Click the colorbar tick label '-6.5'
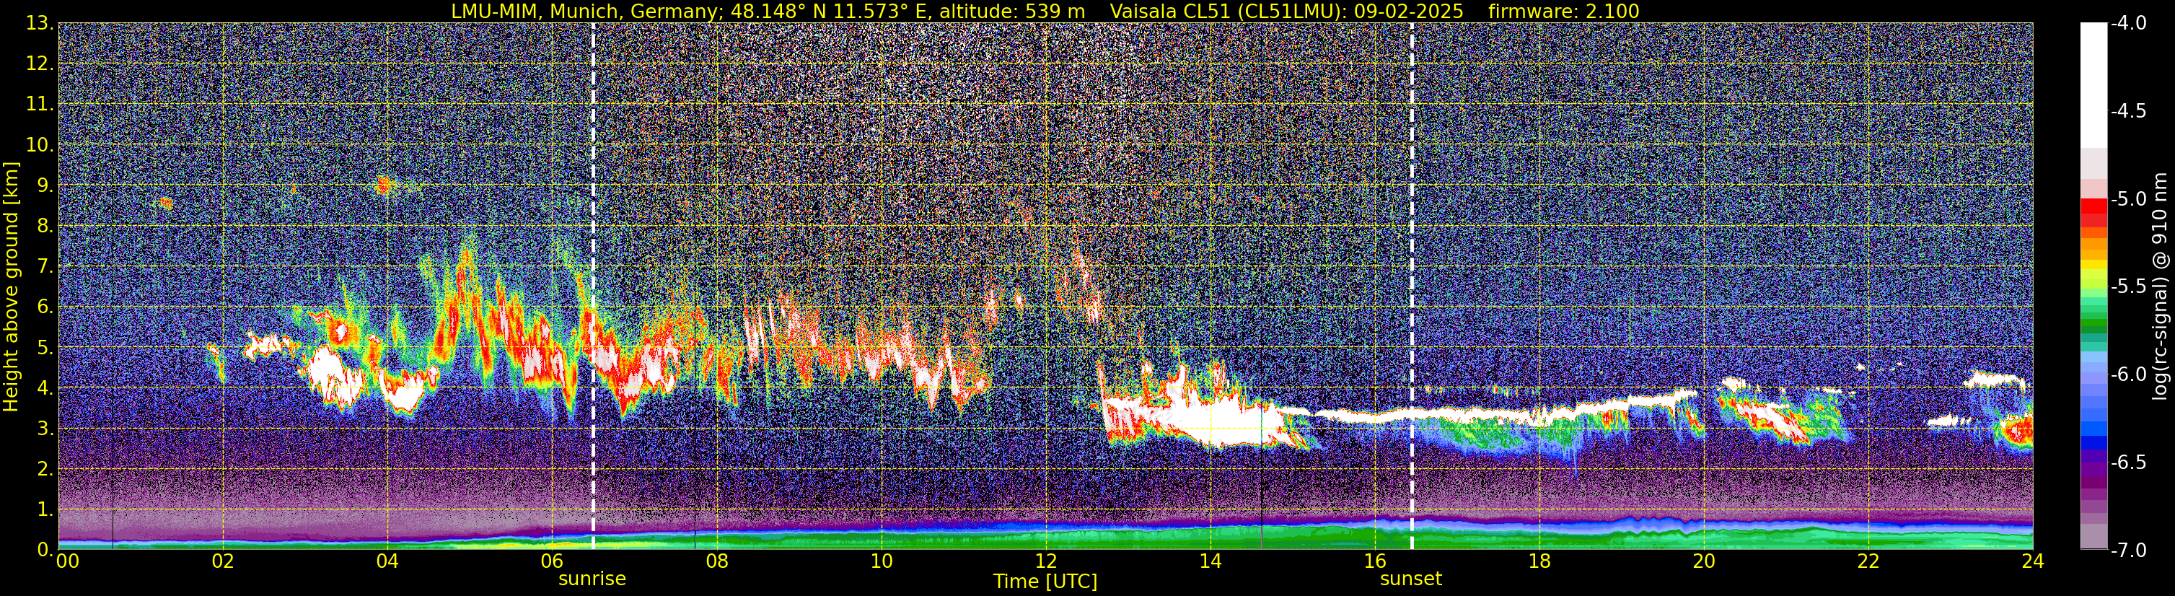The width and height of the screenshot is (2175, 596). (x=2129, y=462)
